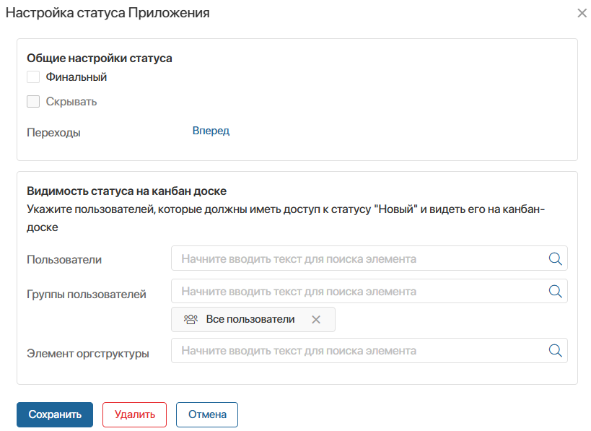Screen dimensions: 591x431
Task: Remove the Все пользователи group tag
Action: (x=316, y=319)
